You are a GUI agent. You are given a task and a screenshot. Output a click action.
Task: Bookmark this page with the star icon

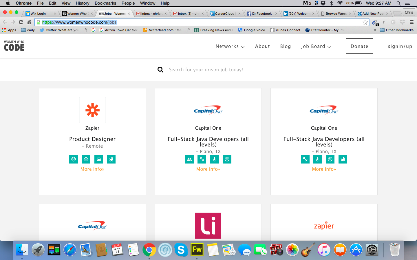(x=365, y=22)
